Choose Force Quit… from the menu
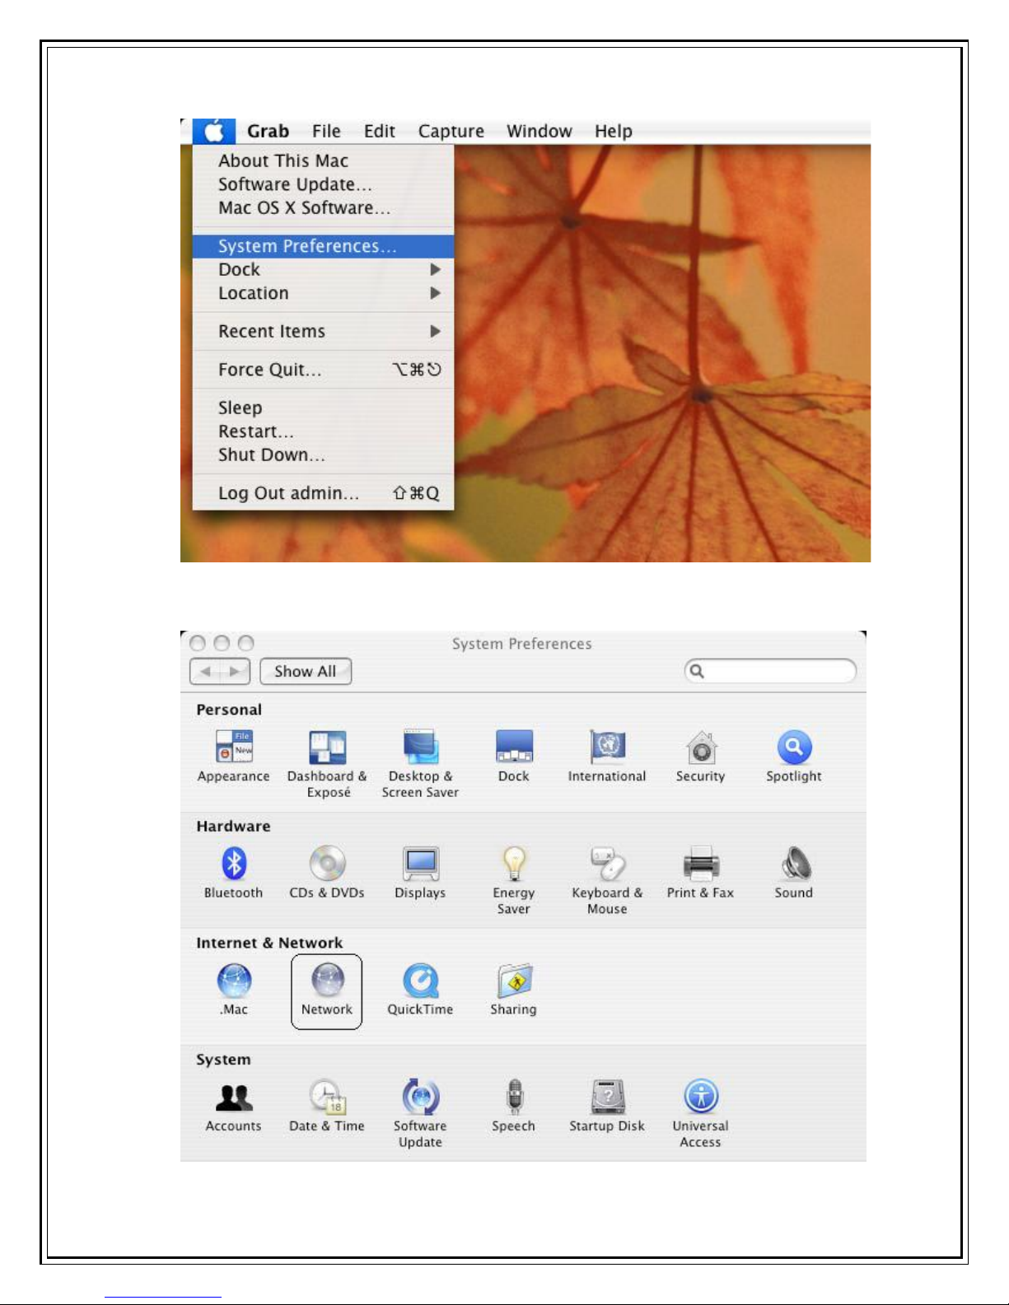Image resolution: width=1009 pixels, height=1305 pixels. [x=323, y=370]
